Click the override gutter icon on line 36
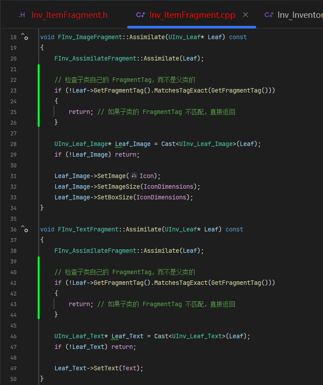 click(x=25, y=229)
